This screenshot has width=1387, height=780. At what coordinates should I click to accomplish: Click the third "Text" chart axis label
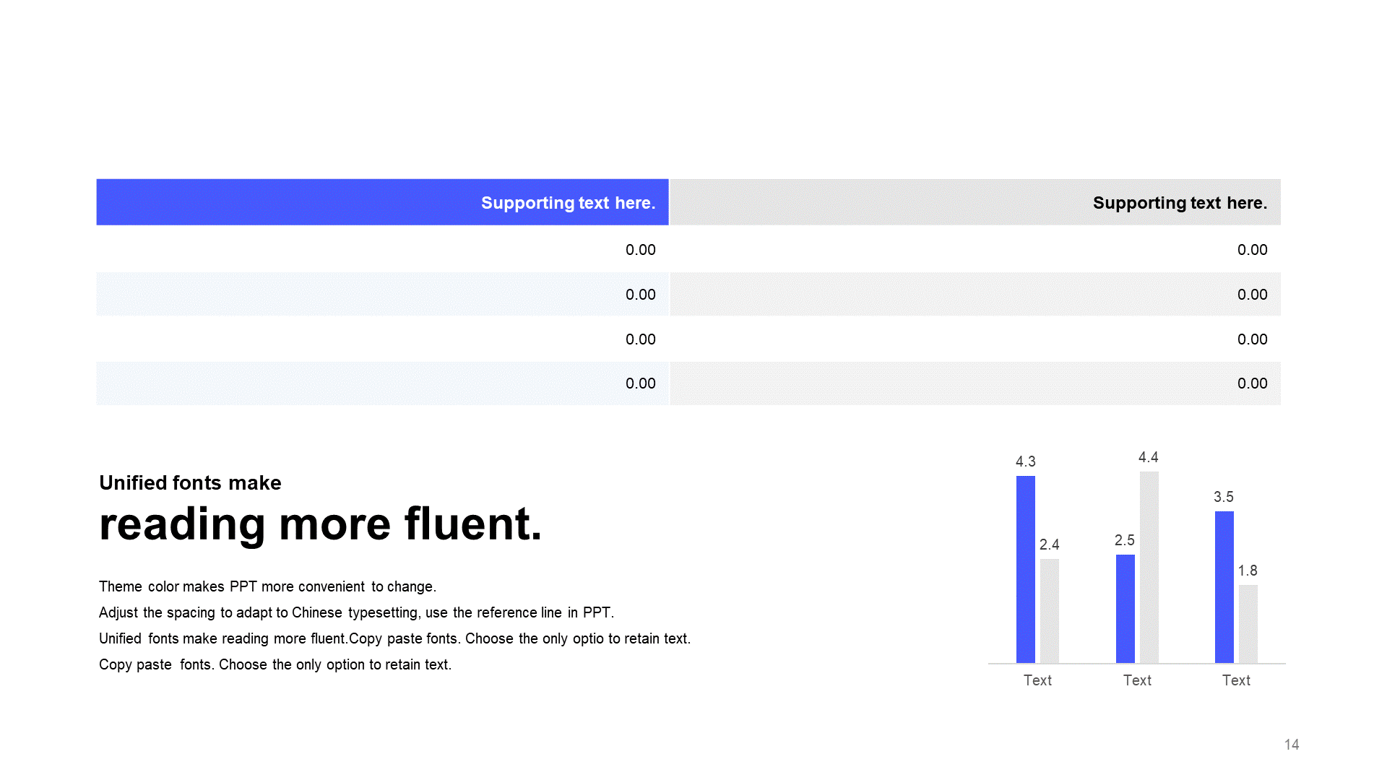[x=1236, y=680]
